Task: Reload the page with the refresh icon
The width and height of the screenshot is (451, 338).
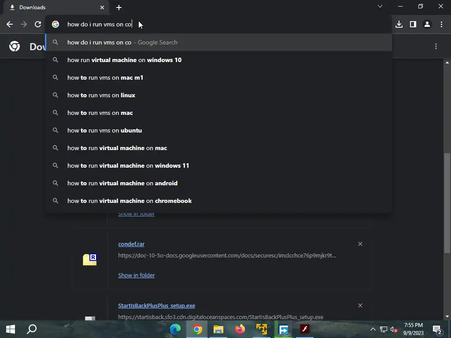Action: click(x=38, y=25)
